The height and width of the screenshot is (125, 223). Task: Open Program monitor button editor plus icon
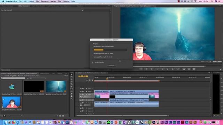[x=221, y=69]
